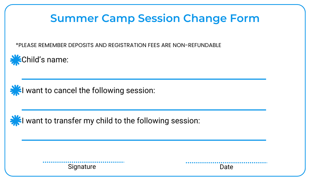The height and width of the screenshot is (181, 310).
Task: Click the blue star beside Child's name
Action: (16, 60)
